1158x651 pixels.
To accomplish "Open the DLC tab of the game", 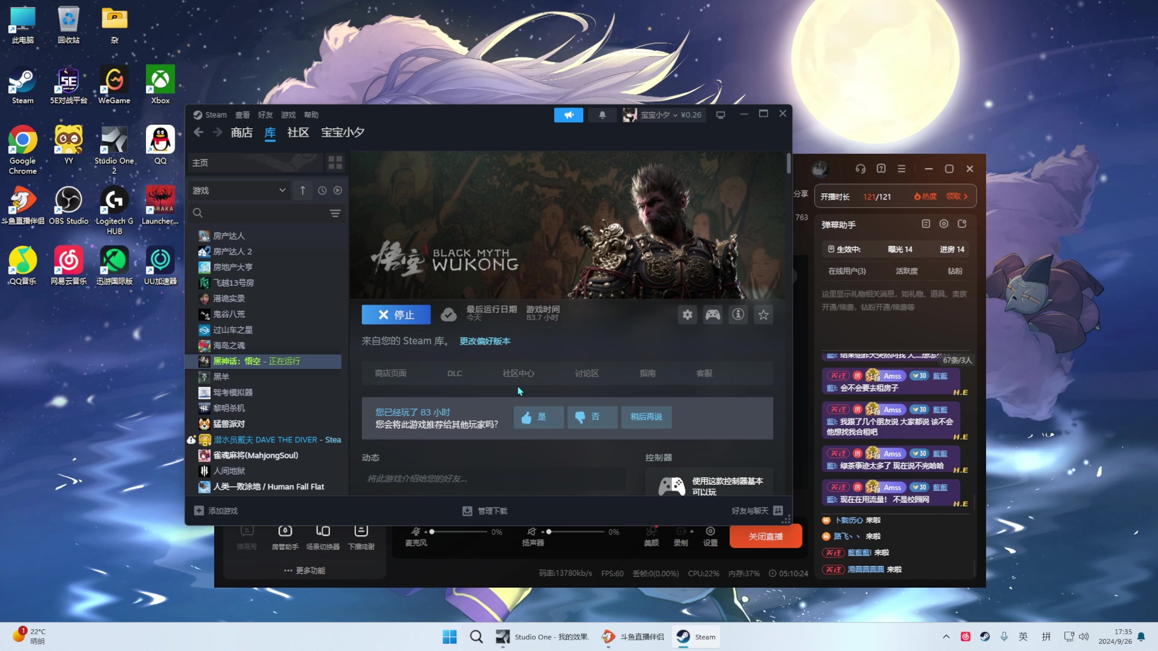I will point(455,373).
